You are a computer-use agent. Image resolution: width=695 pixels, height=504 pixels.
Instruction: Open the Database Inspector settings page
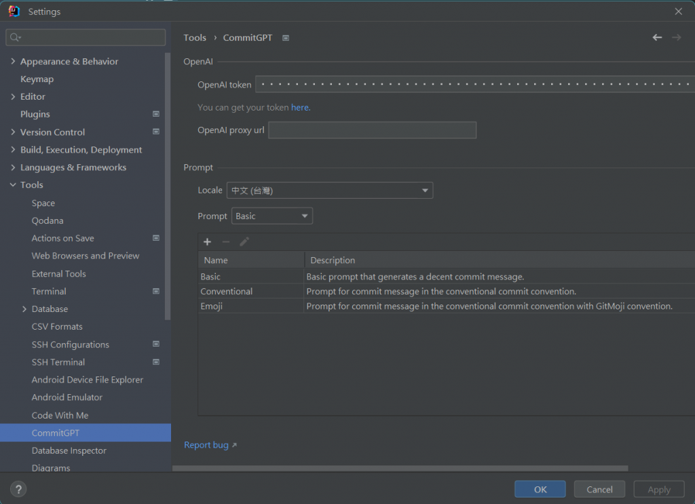69,450
